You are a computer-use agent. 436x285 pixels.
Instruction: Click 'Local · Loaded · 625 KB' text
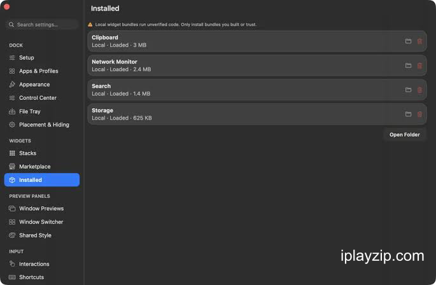[x=122, y=118]
